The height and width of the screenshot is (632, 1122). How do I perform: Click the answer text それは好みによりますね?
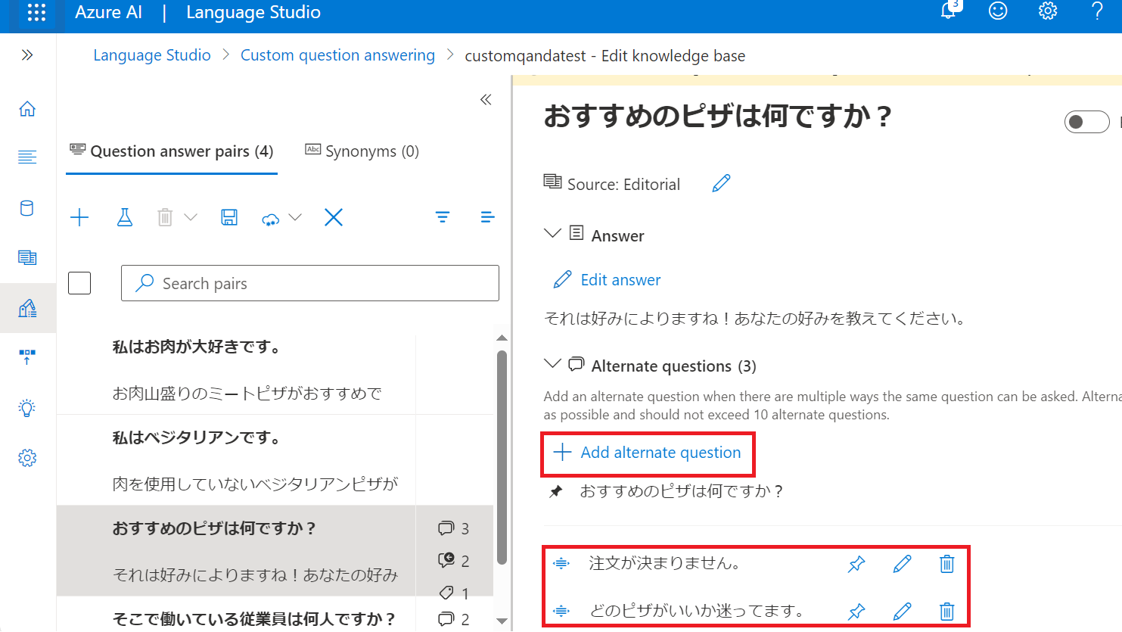tap(755, 319)
